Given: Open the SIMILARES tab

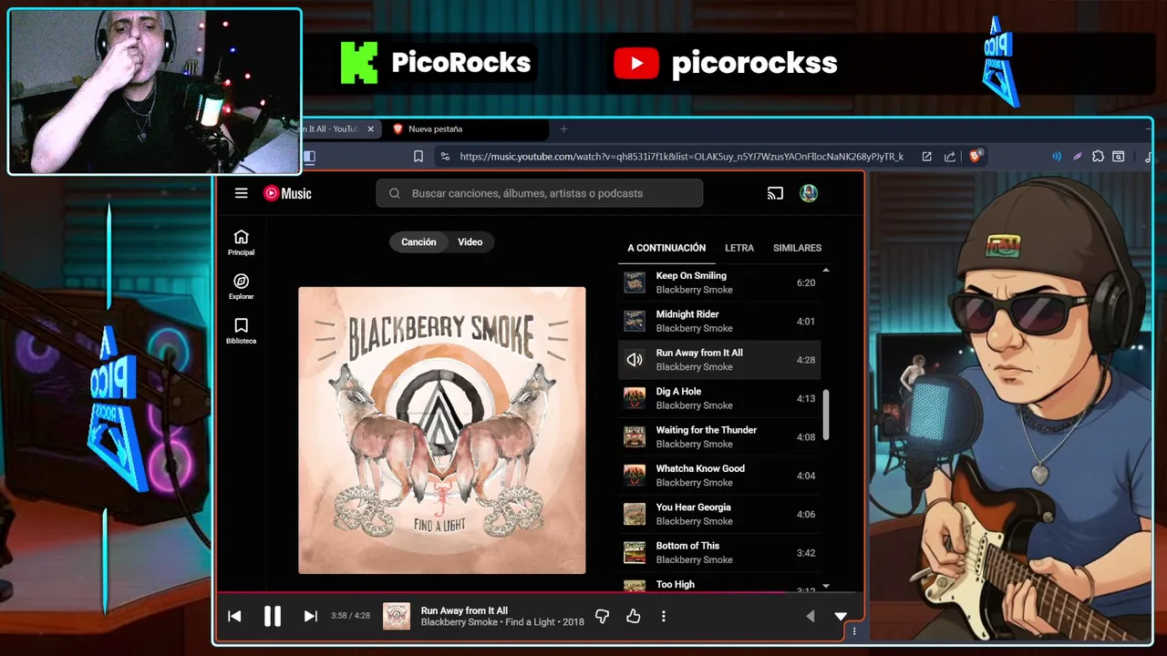Looking at the screenshot, I should 797,248.
